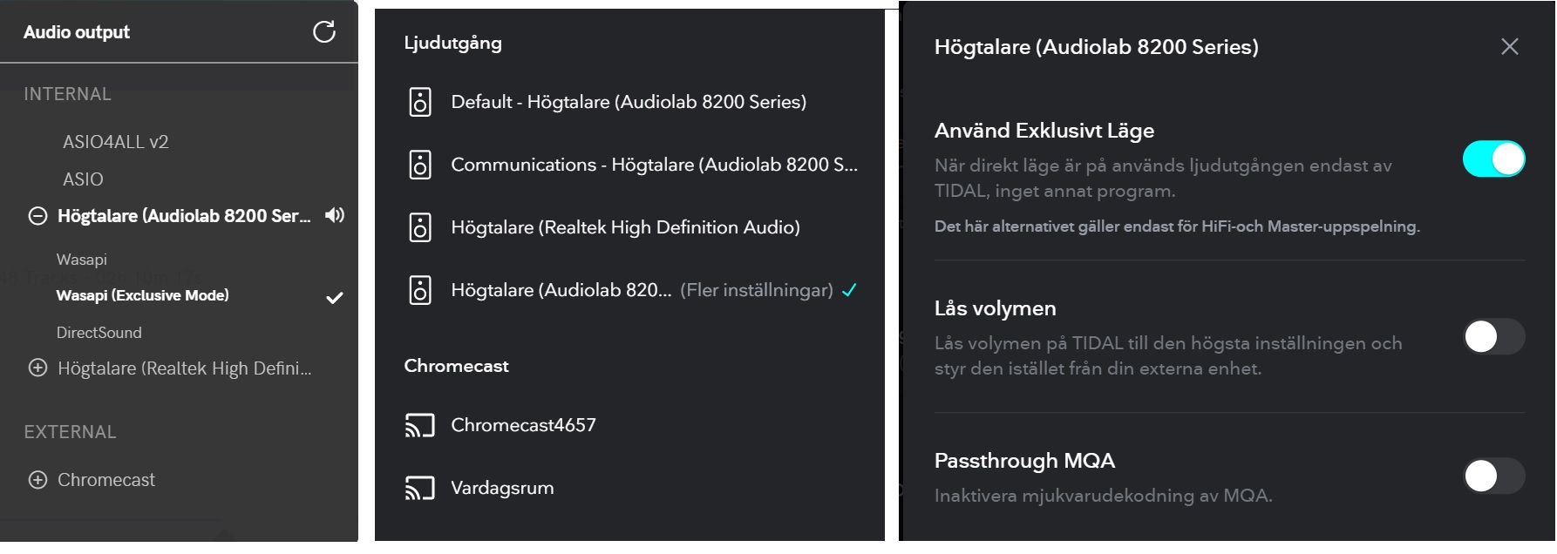The image size is (1557, 554).
Task: Click the refresh icon in Audio output panel
Action: click(x=323, y=32)
